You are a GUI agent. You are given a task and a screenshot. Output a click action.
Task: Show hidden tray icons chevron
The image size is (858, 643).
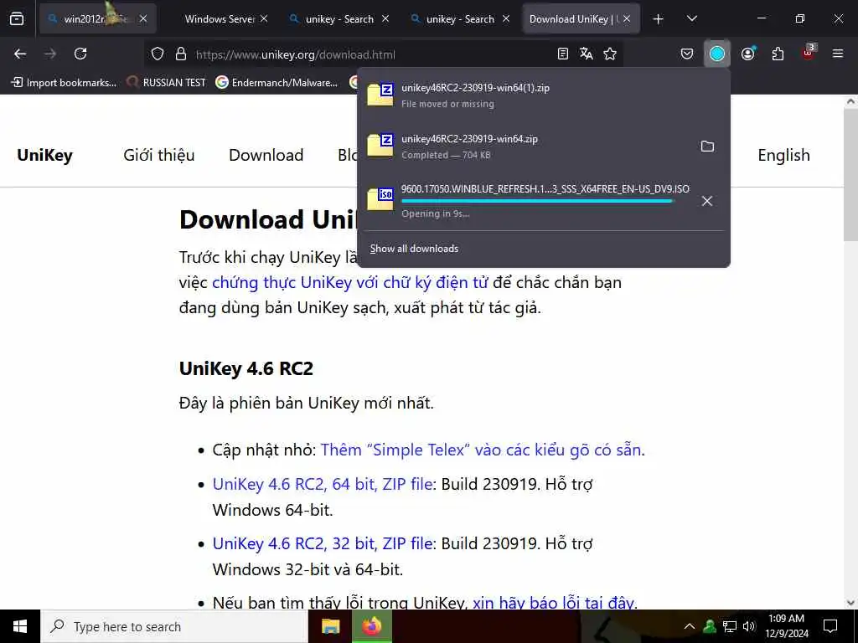point(690,626)
